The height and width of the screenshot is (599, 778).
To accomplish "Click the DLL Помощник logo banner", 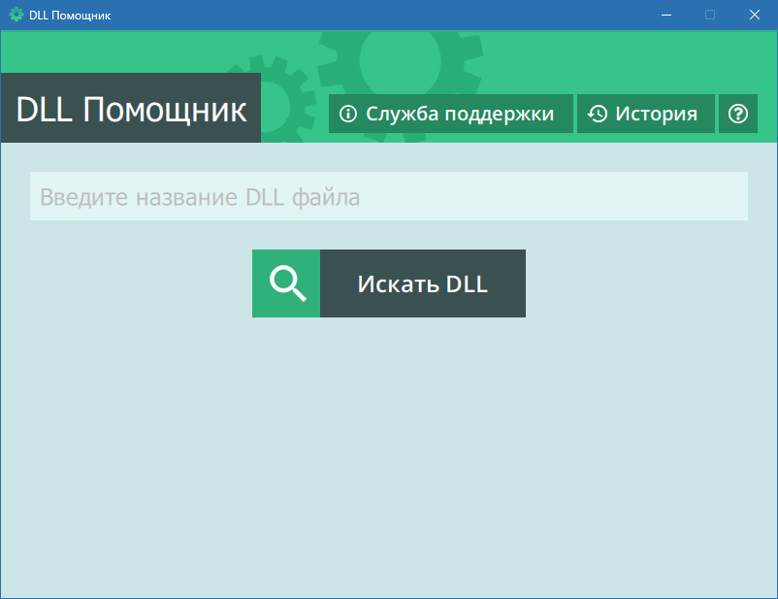I will (131, 109).
